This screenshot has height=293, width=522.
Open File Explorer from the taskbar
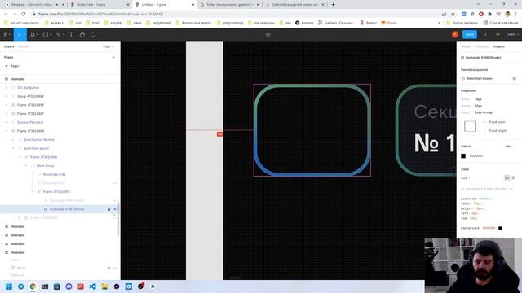(x=104, y=286)
